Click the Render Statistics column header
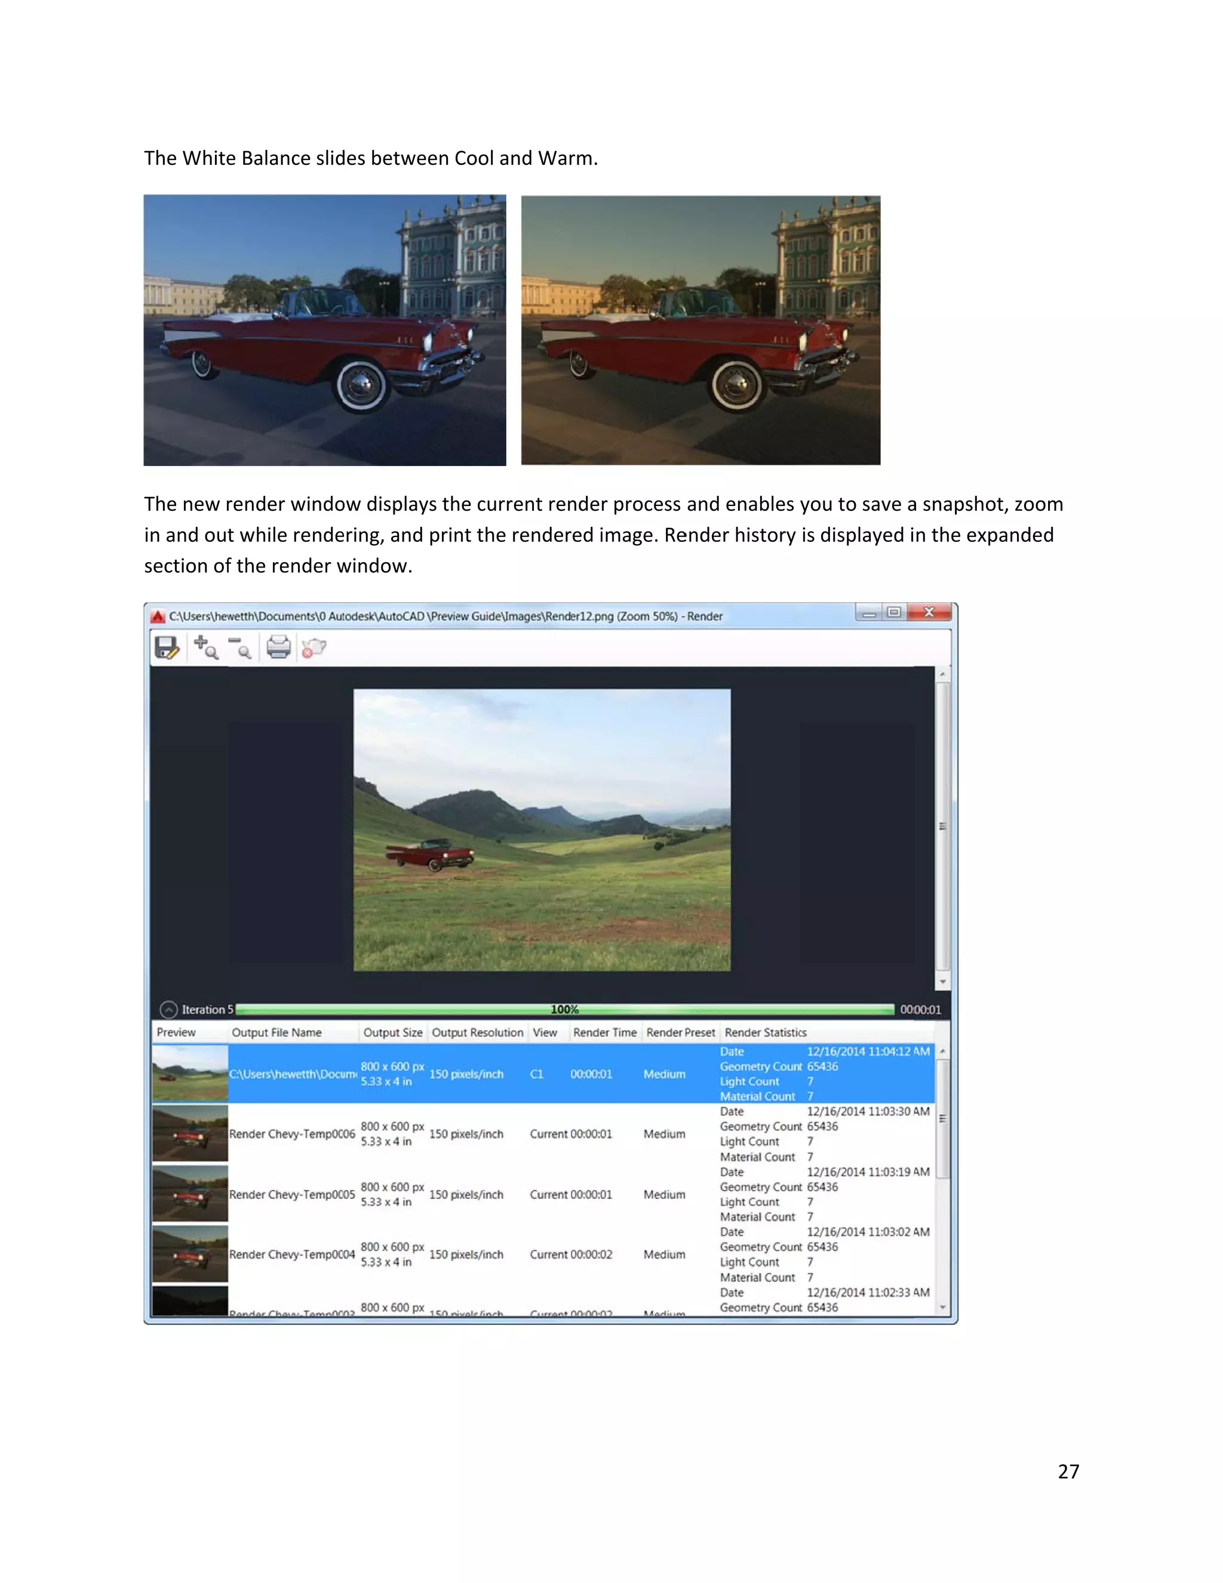 pos(765,1032)
